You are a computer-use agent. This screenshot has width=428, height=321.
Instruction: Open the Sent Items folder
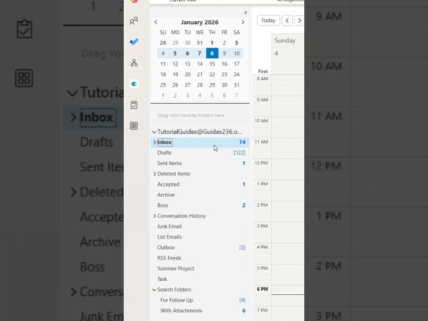[200, 163]
